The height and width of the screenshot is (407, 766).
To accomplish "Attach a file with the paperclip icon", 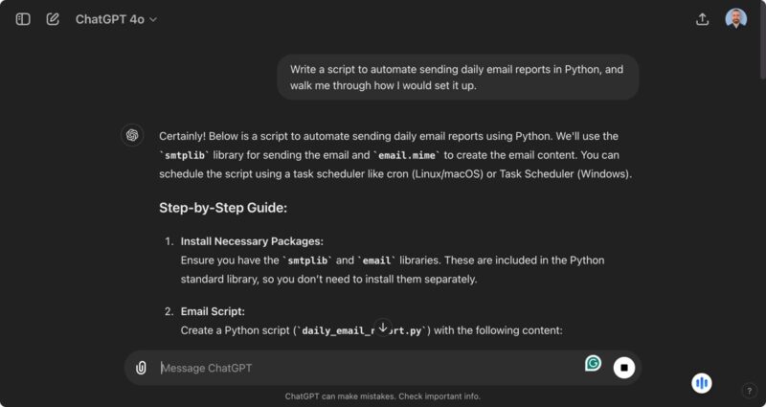I will [141, 368].
